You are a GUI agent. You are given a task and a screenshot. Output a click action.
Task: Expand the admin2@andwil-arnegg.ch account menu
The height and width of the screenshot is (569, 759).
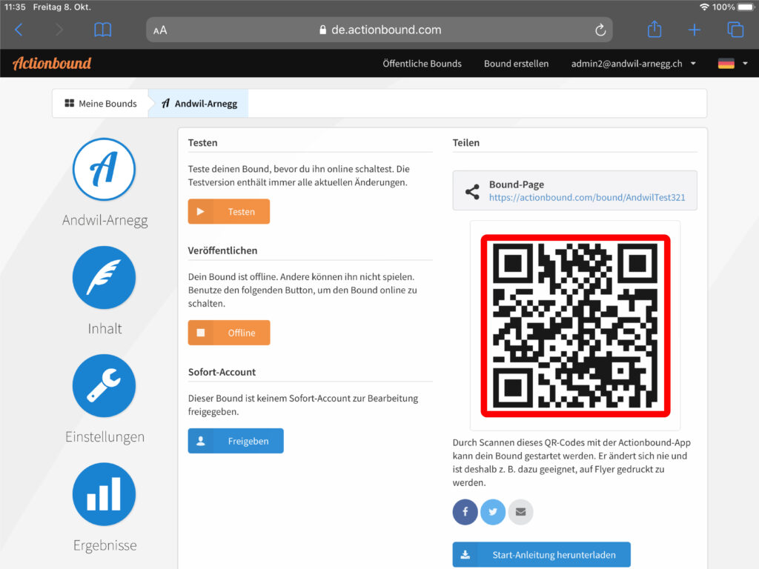coord(633,64)
